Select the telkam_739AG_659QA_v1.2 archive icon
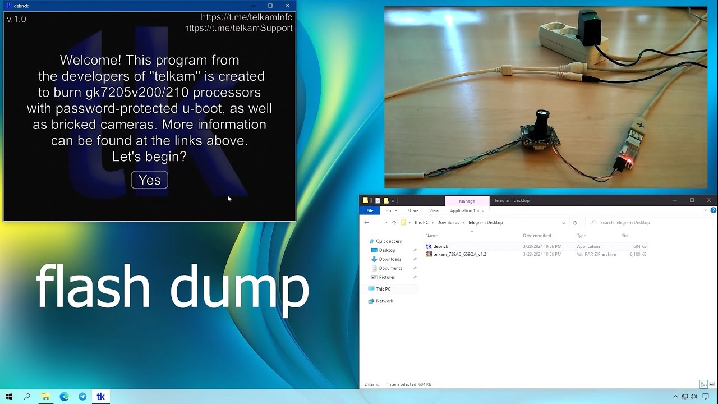 (429, 254)
